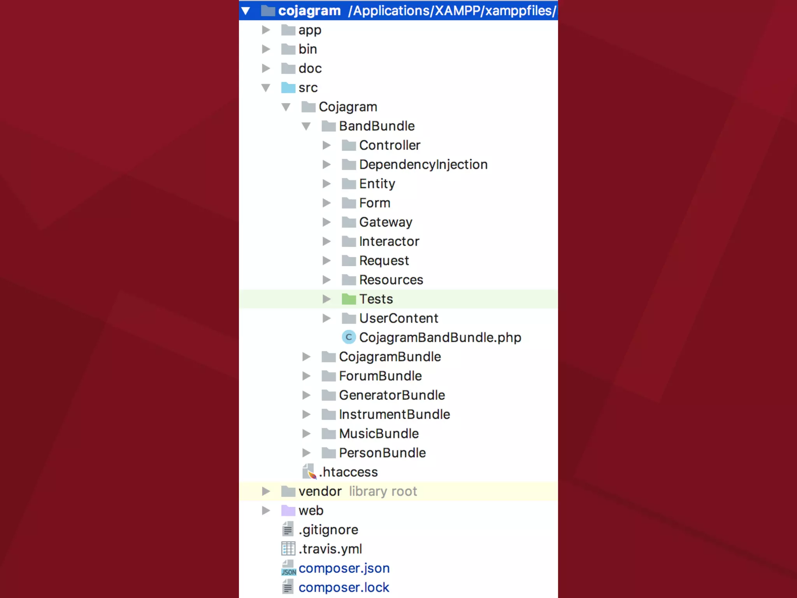Select the InstrumentBundle folder
This screenshot has width=797, height=598.
[394, 414]
